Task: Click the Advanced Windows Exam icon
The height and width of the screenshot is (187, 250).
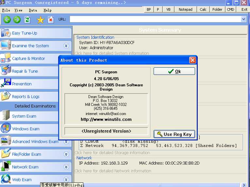Action: point(6,141)
